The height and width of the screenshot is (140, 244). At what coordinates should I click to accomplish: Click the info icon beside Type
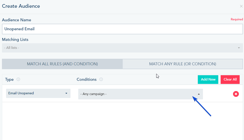(18, 79)
